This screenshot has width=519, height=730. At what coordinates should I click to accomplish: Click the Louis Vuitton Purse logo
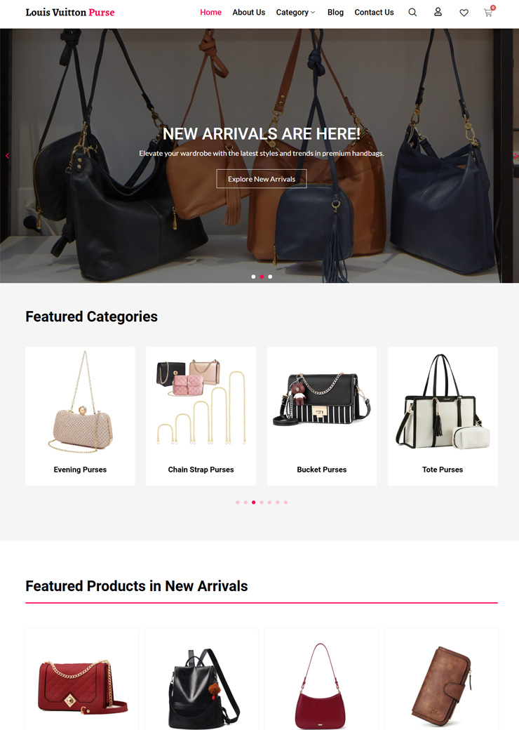coord(69,13)
